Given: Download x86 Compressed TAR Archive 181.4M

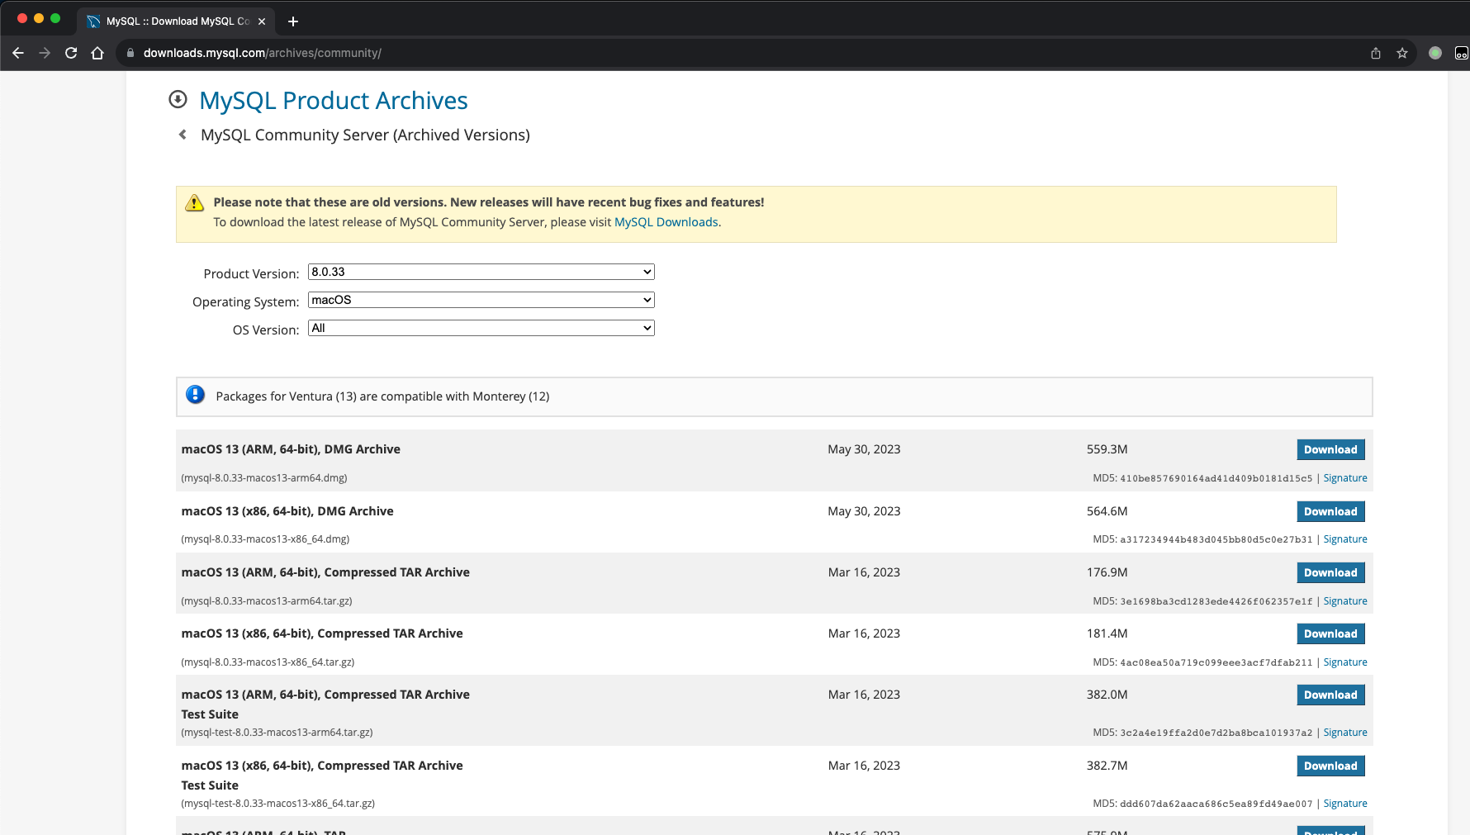Looking at the screenshot, I should coord(1330,633).
